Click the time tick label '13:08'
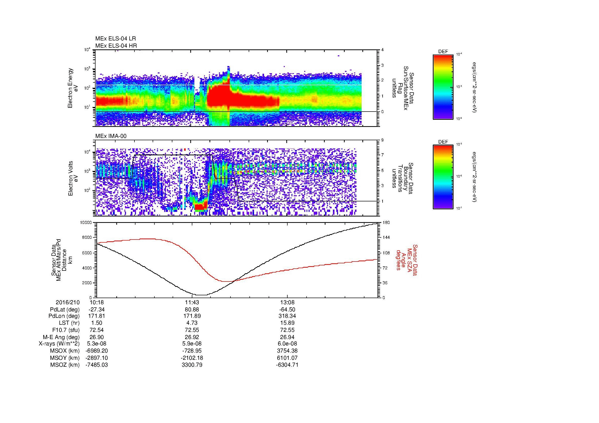Viewport: 599px width, 423px height. (x=287, y=302)
